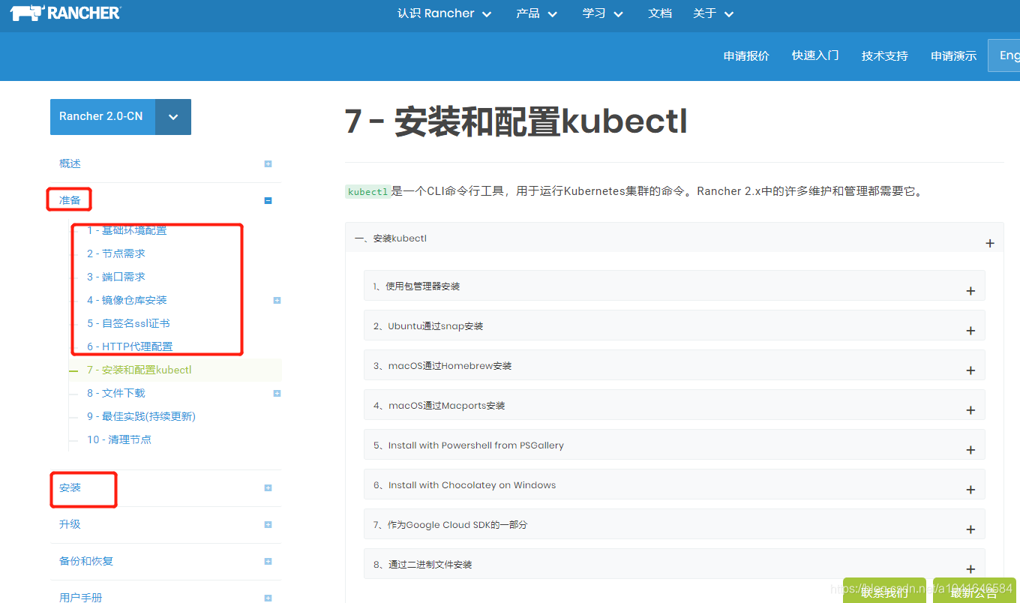Expand the 8 - 文件下载 item
Image resolution: width=1020 pixels, height=603 pixels.
point(277,393)
